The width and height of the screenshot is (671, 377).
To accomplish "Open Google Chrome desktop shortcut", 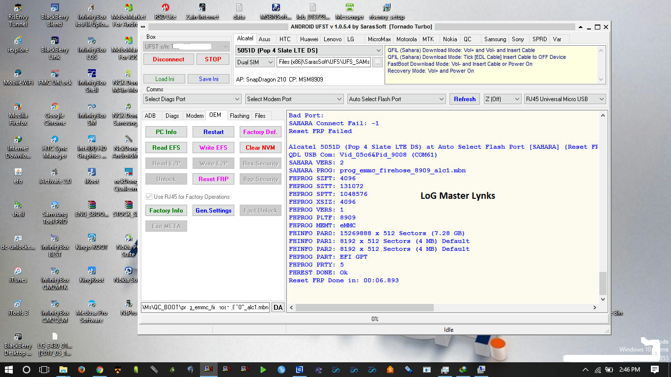I will 55,113.
